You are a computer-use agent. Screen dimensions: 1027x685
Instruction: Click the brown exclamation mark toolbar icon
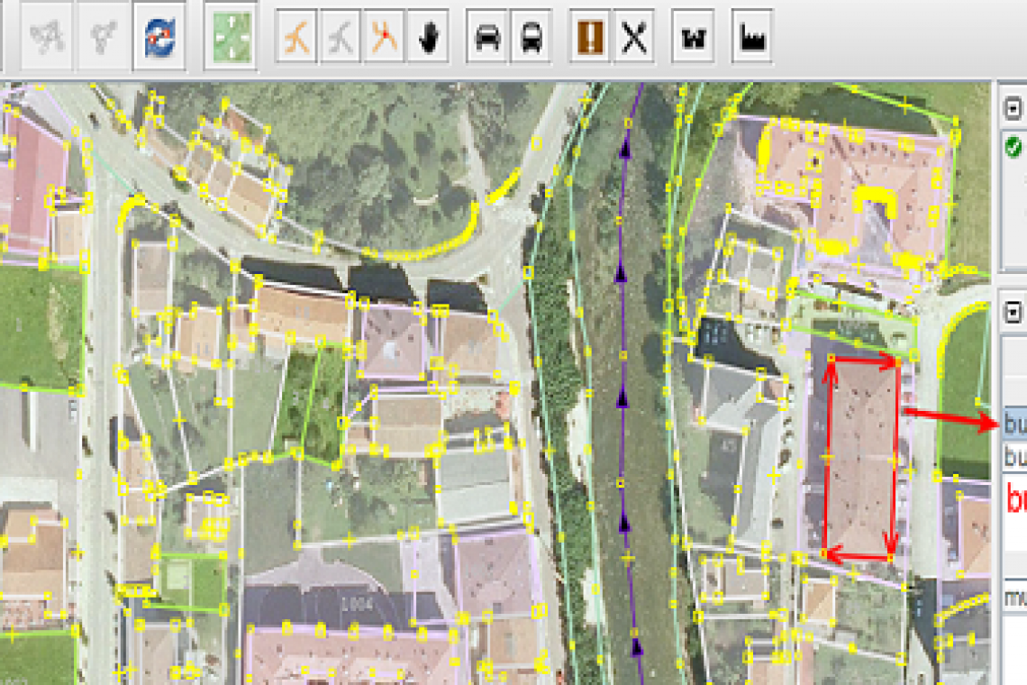pyautogui.click(x=590, y=37)
